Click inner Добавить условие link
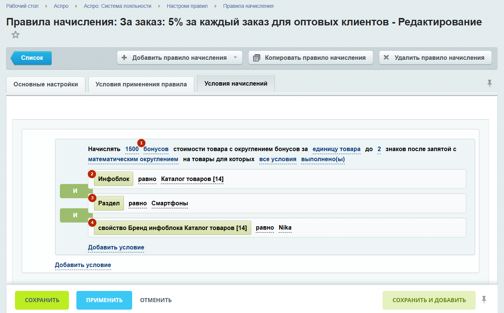The height and width of the screenshot is (313, 504). (x=116, y=248)
